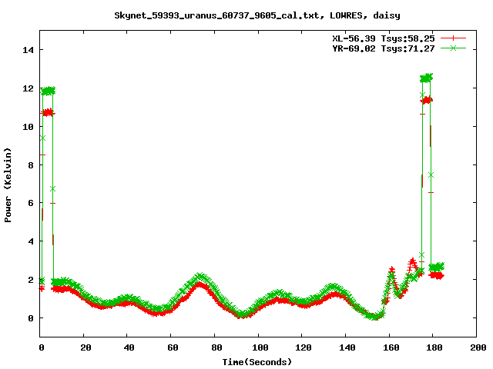Image resolution: width=493 pixels, height=369 pixels.
Task: Click the y-axis tick label 14
Action: pyautogui.click(x=28, y=49)
